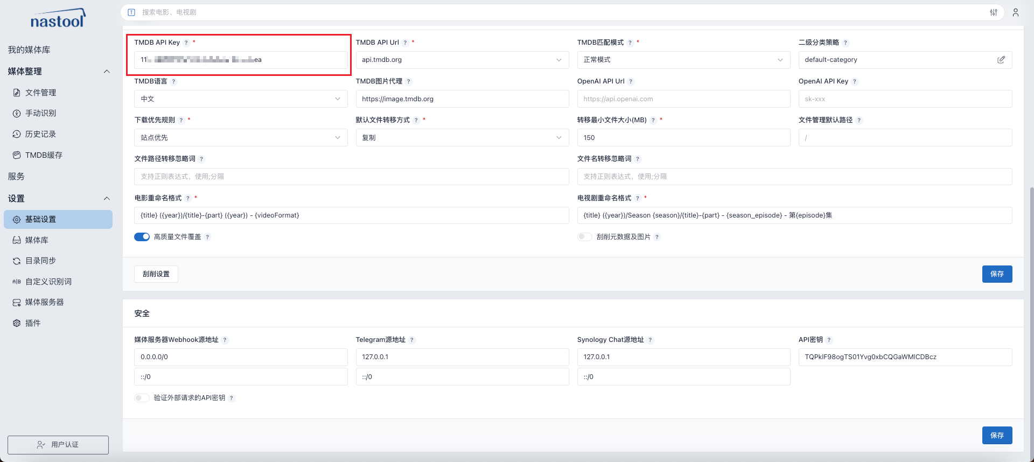Open 文件管理 in sidebar

pyautogui.click(x=58, y=93)
